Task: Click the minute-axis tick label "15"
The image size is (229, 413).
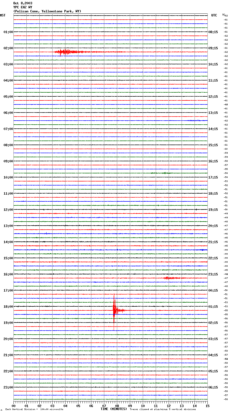Action: [207, 406]
